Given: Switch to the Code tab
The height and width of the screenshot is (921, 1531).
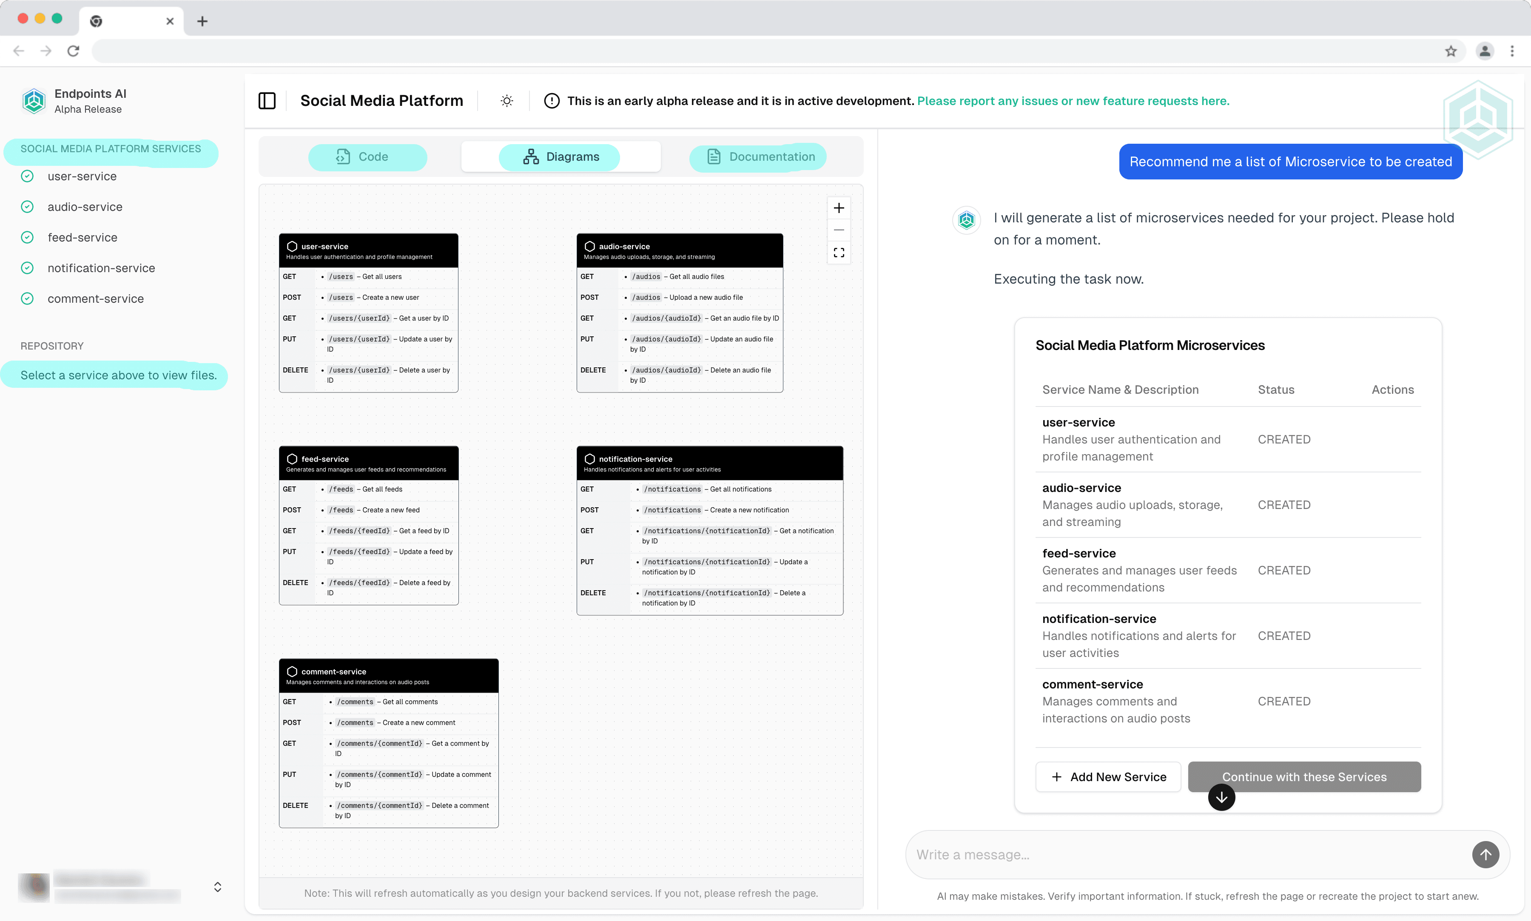Looking at the screenshot, I should pyautogui.click(x=367, y=156).
